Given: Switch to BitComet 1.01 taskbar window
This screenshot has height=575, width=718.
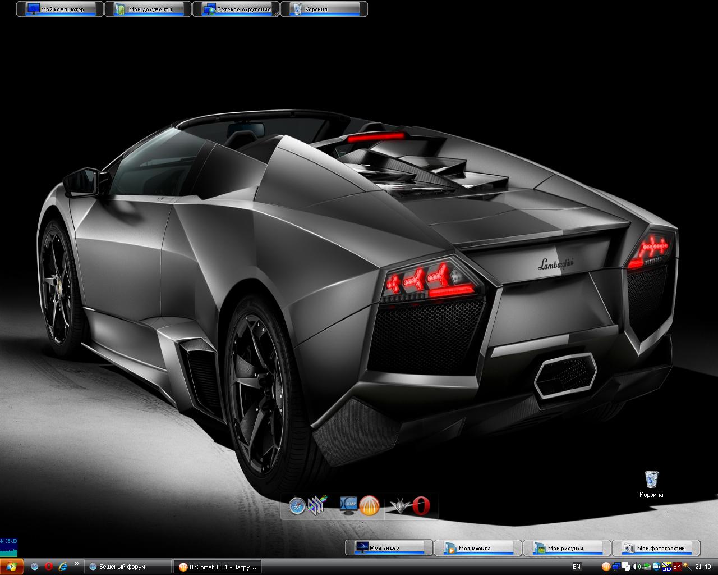Looking at the screenshot, I should (217, 567).
